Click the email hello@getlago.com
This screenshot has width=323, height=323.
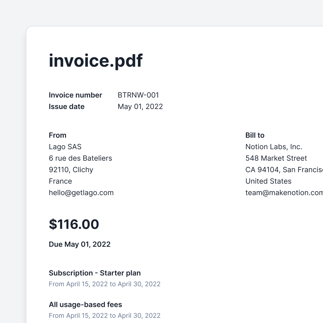click(81, 193)
